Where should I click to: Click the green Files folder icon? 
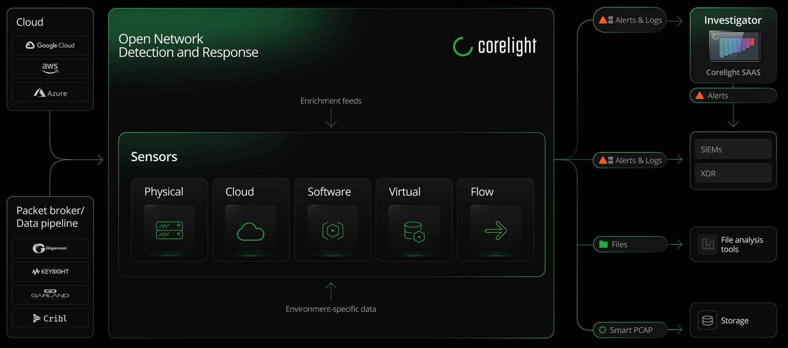click(x=603, y=244)
